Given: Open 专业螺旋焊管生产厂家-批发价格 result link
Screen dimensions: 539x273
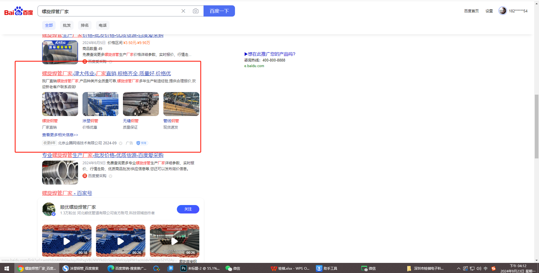Looking at the screenshot, I should pyautogui.click(x=103, y=155).
